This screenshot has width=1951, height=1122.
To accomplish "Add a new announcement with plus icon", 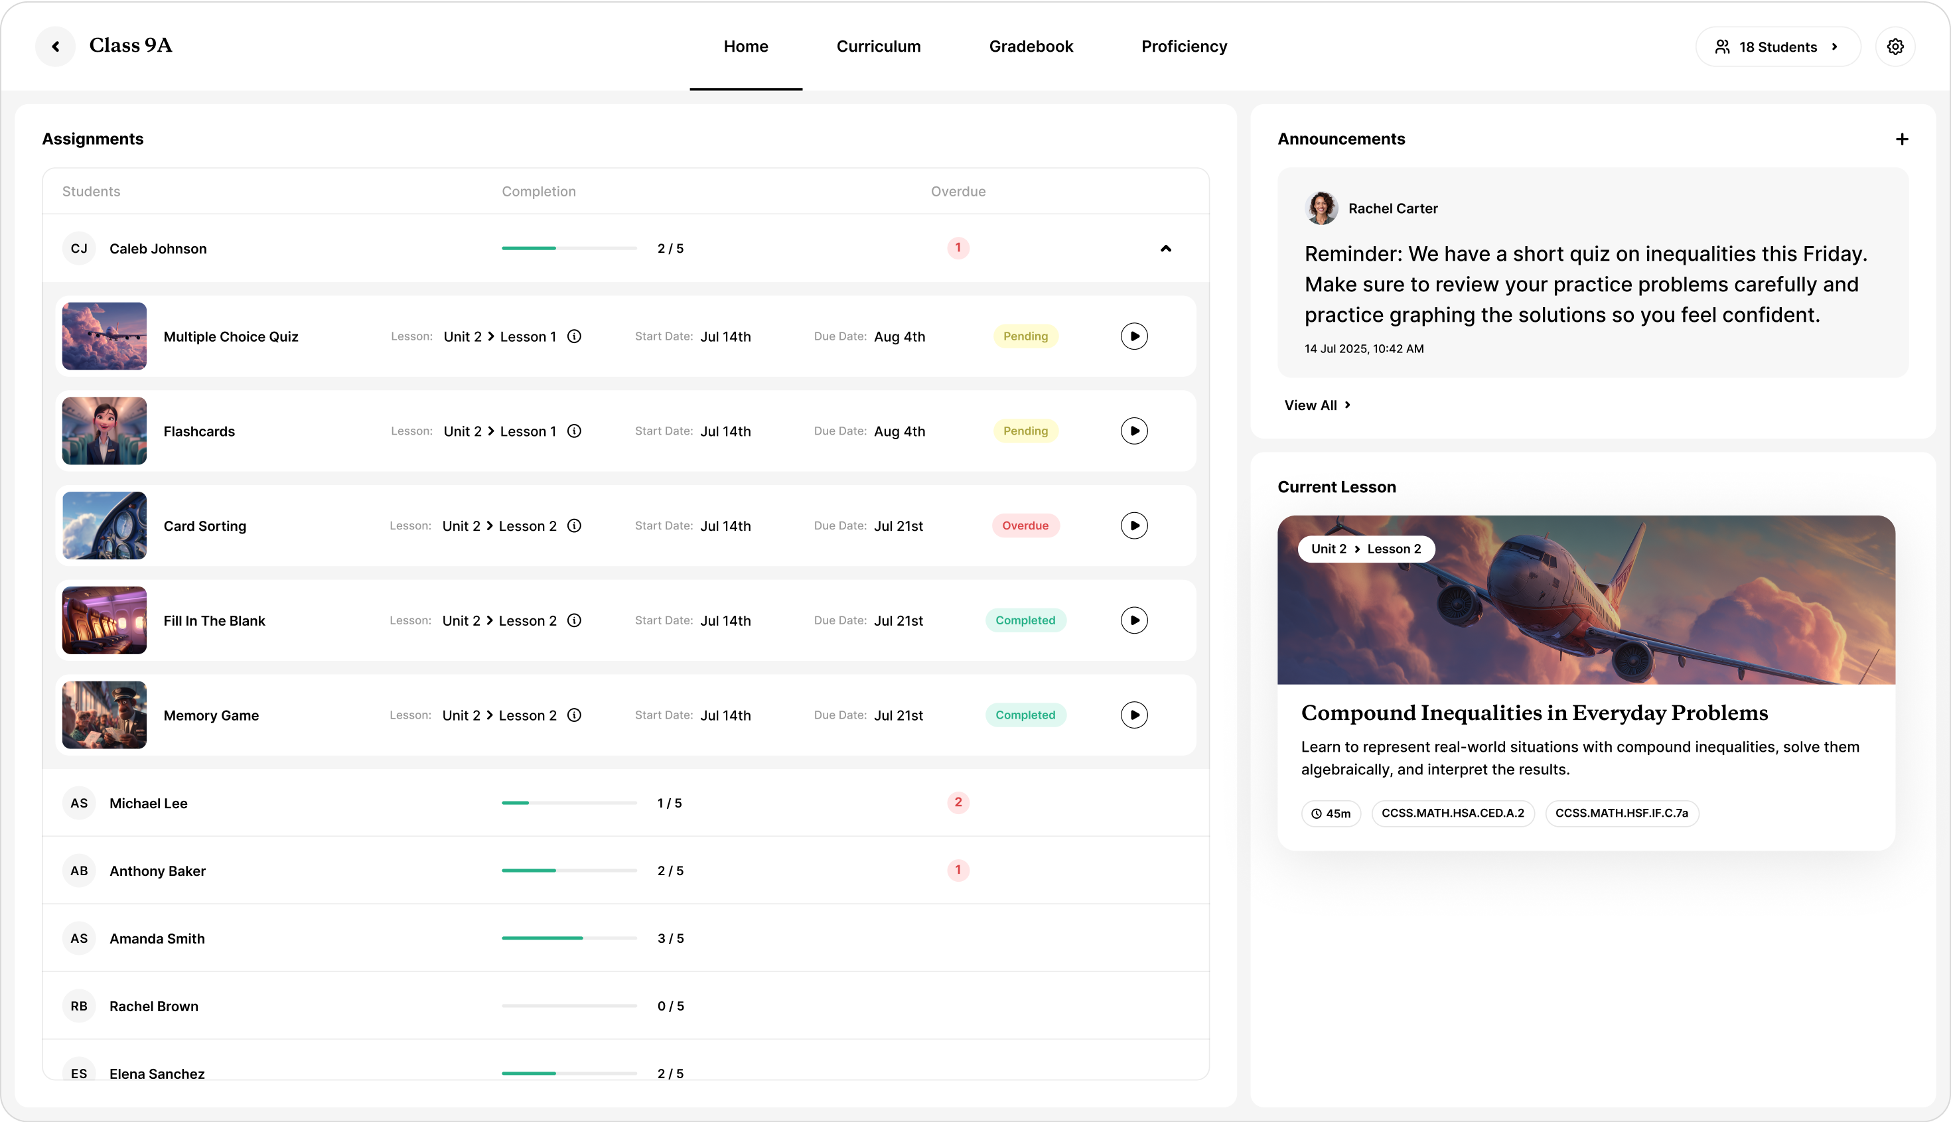I will 1902,139.
